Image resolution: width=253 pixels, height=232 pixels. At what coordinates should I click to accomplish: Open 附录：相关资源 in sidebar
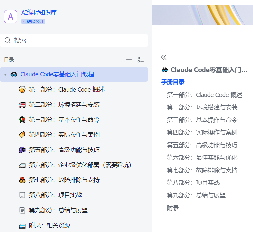[50, 225]
